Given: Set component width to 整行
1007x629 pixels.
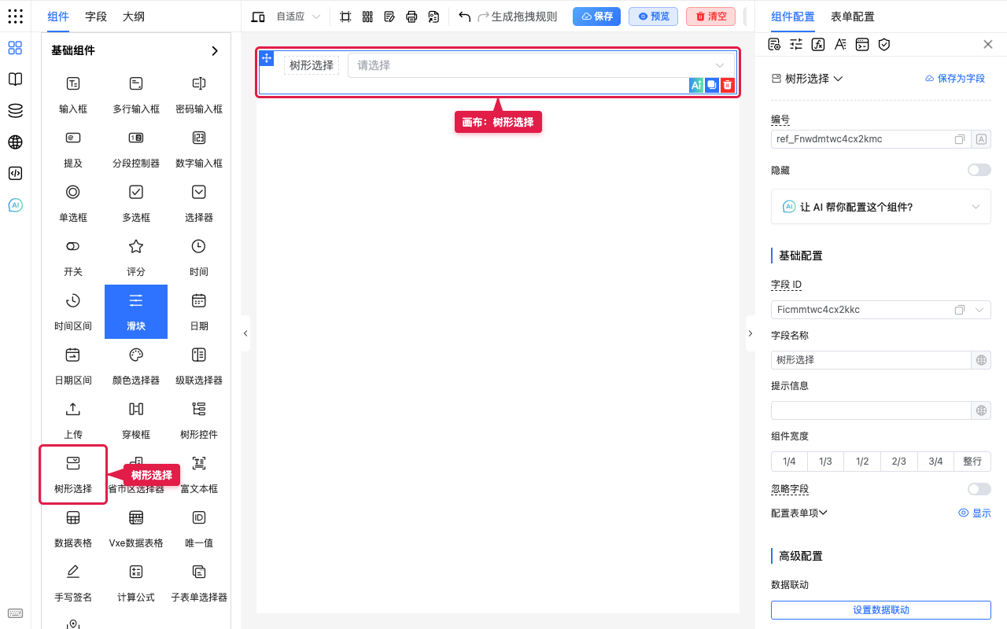Looking at the screenshot, I should pyautogui.click(x=972, y=462).
